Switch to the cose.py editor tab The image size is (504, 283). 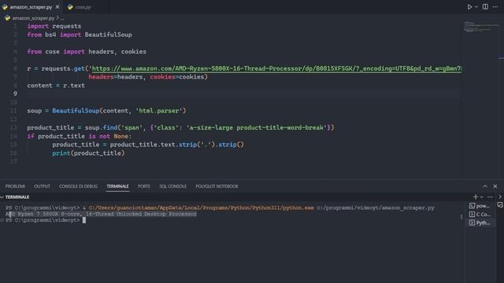click(x=80, y=7)
